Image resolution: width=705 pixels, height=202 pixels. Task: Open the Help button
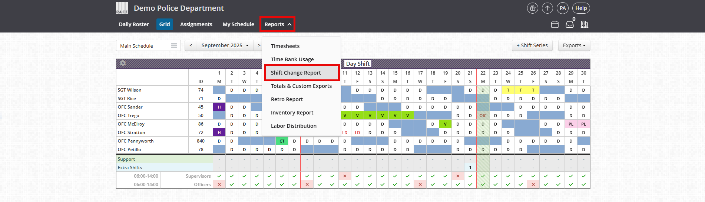[581, 8]
